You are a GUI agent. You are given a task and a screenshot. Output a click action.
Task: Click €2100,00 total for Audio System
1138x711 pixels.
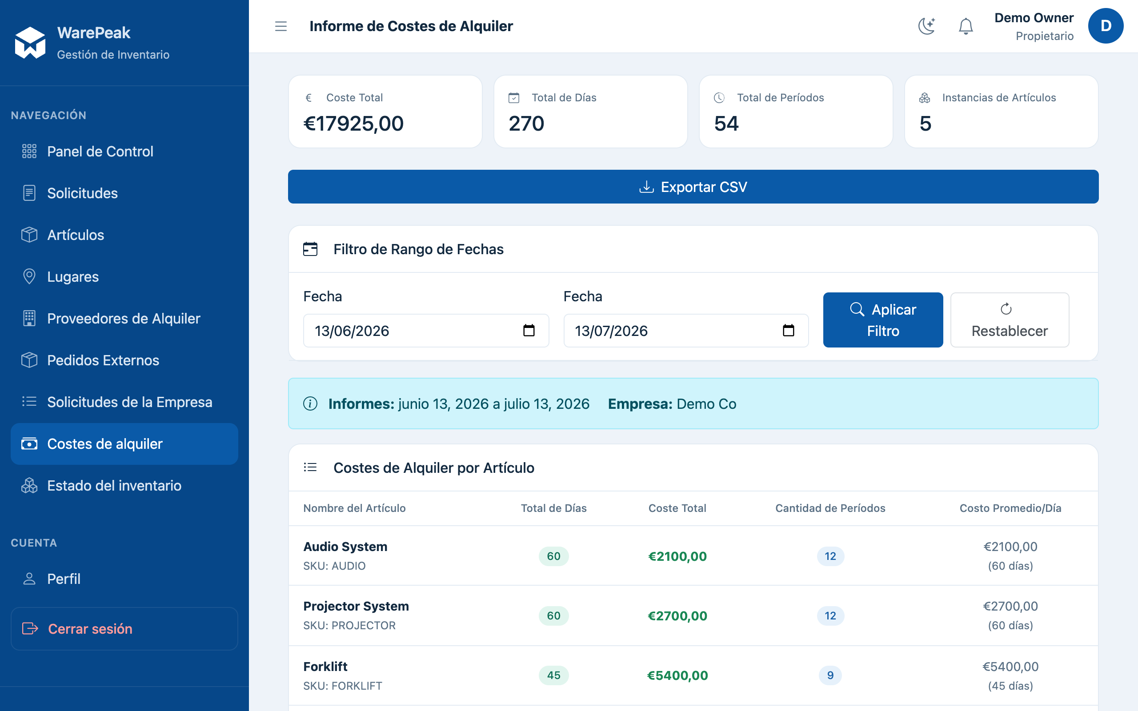point(677,556)
